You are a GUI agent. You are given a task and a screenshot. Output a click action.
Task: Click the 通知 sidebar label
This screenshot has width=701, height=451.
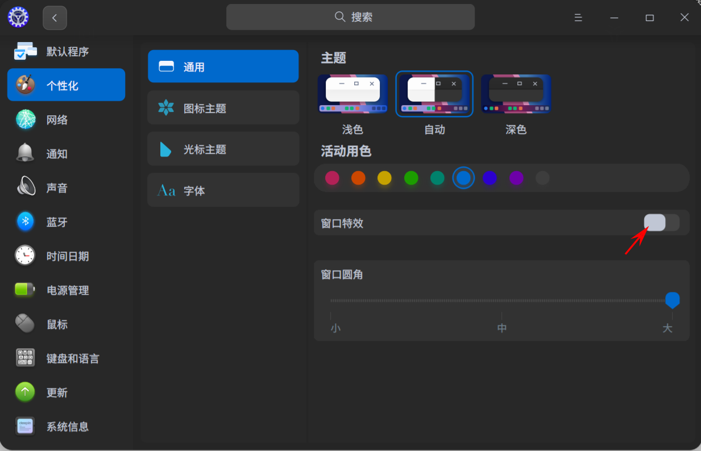[x=57, y=154]
